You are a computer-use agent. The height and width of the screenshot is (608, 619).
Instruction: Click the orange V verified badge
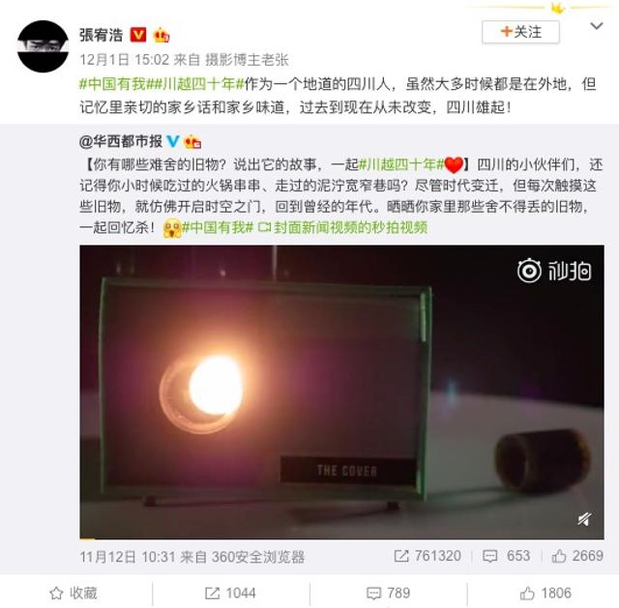coord(138,35)
